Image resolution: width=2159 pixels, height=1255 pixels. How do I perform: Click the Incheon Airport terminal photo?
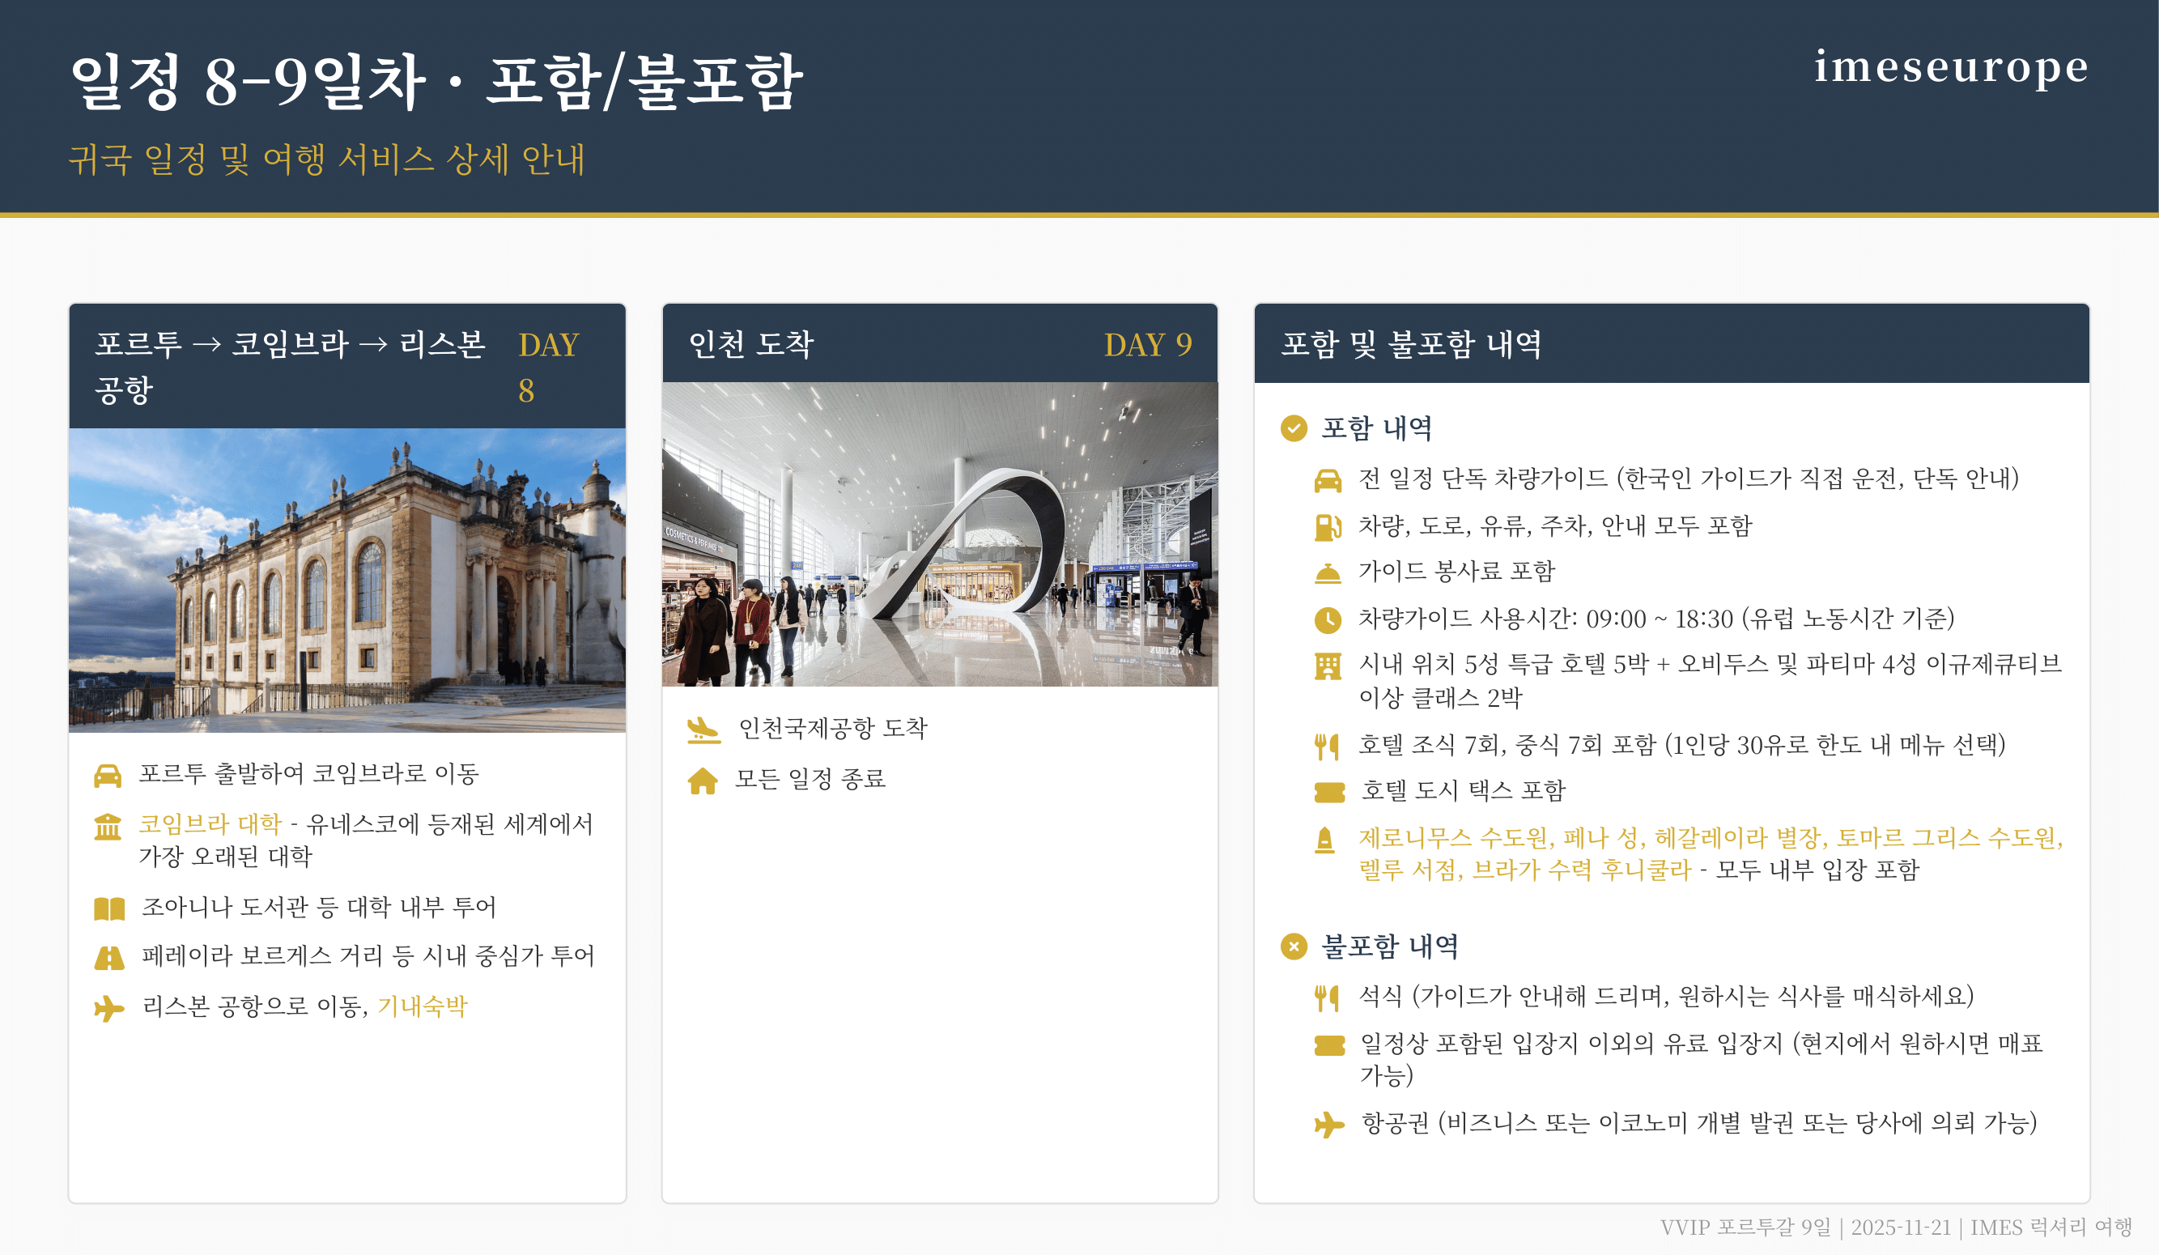pyautogui.click(x=939, y=534)
